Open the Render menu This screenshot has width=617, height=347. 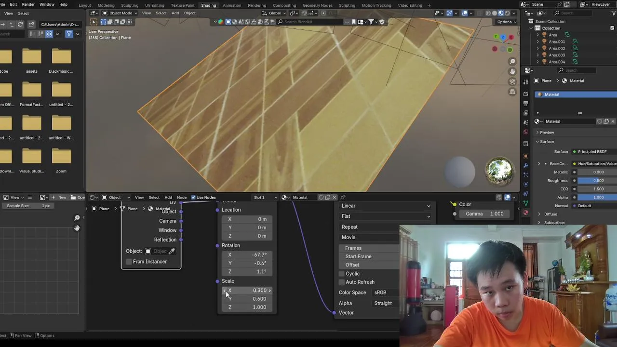(28, 4)
